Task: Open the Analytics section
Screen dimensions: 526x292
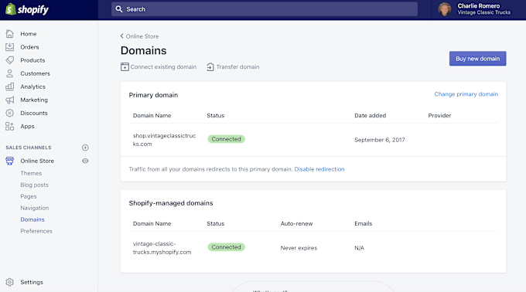Action: [x=32, y=87]
